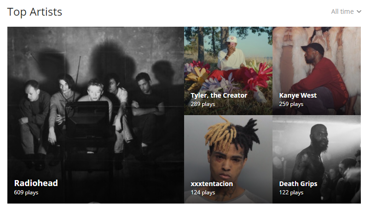
Task: Click the 289 plays count text
Action: point(203,104)
